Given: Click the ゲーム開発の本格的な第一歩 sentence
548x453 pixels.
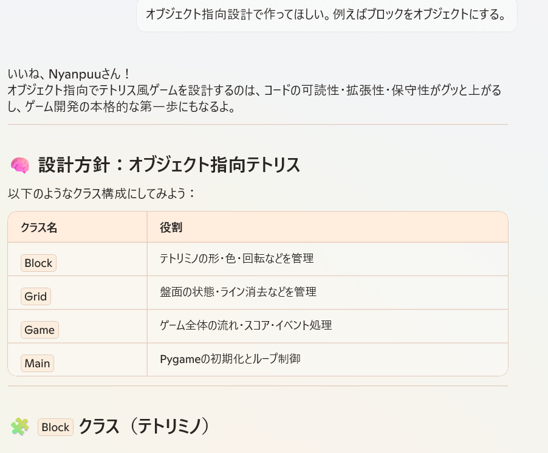Looking at the screenshot, I should (x=122, y=106).
